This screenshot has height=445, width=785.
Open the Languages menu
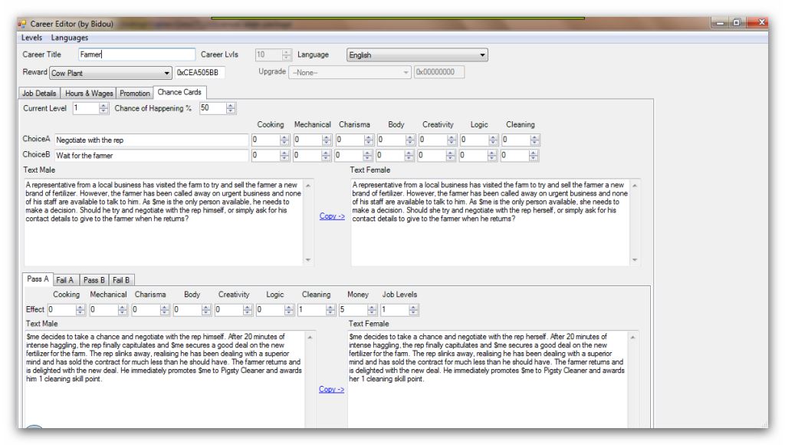70,37
